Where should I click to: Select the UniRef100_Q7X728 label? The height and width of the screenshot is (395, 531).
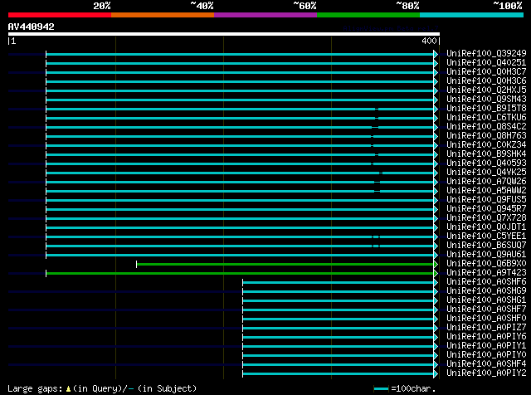[486, 217]
